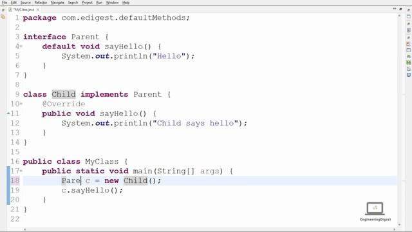Open the Window menu

[112, 3]
